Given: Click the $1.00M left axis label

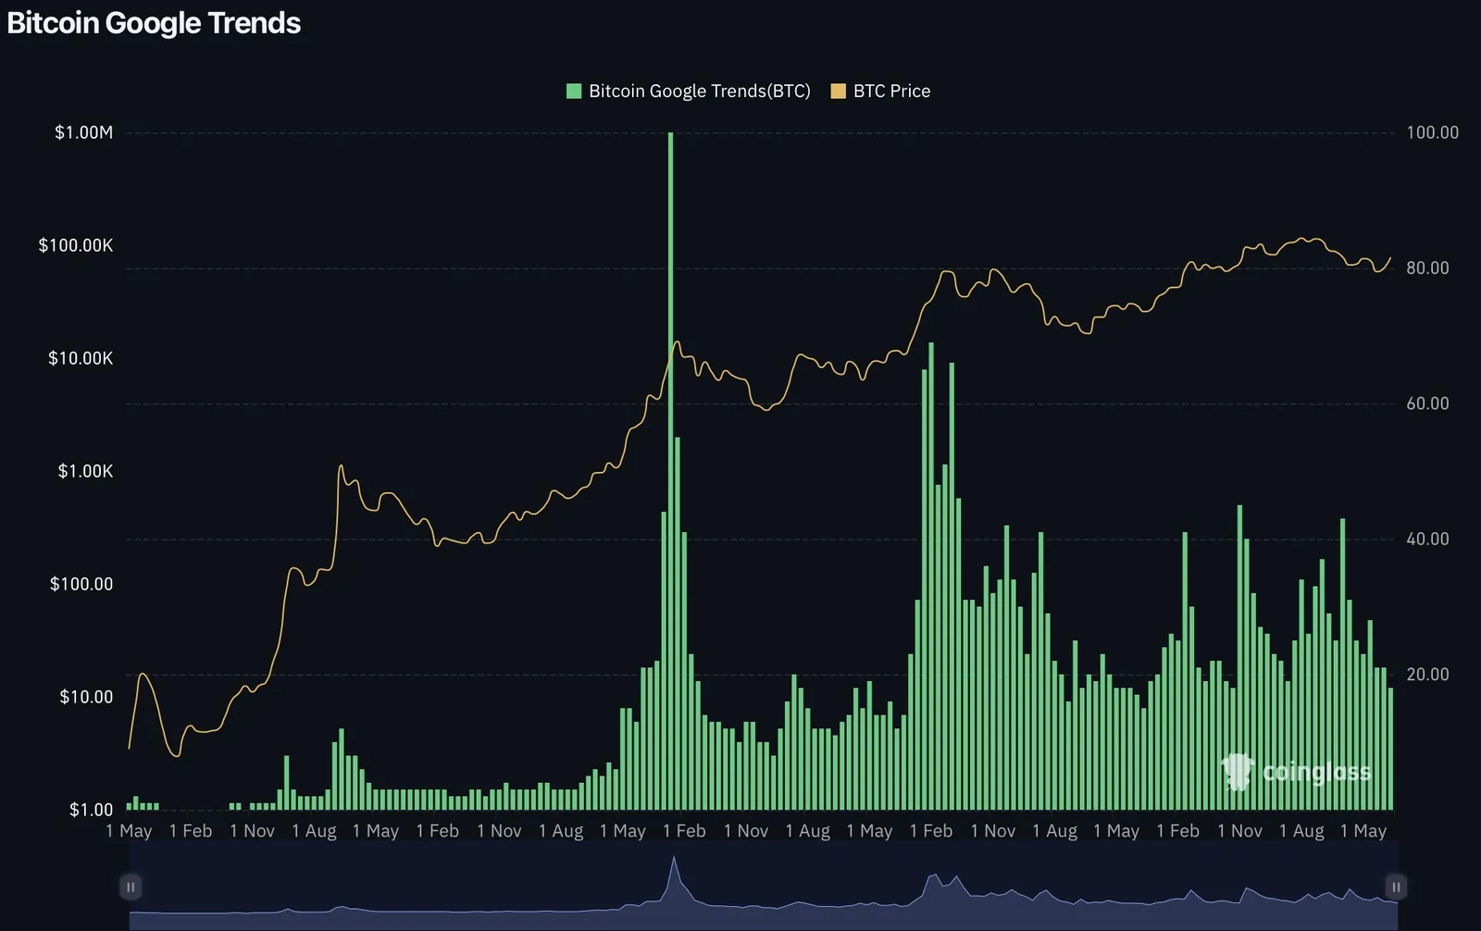Looking at the screenshot, I should [84, 132].
